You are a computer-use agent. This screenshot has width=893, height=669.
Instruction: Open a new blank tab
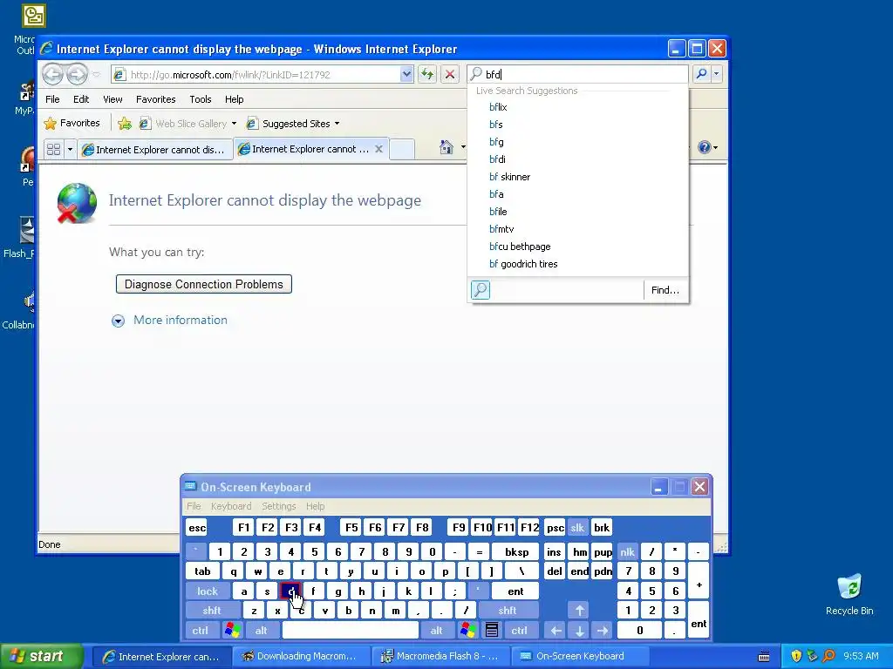pyautogui.click(x=402, y=149)
